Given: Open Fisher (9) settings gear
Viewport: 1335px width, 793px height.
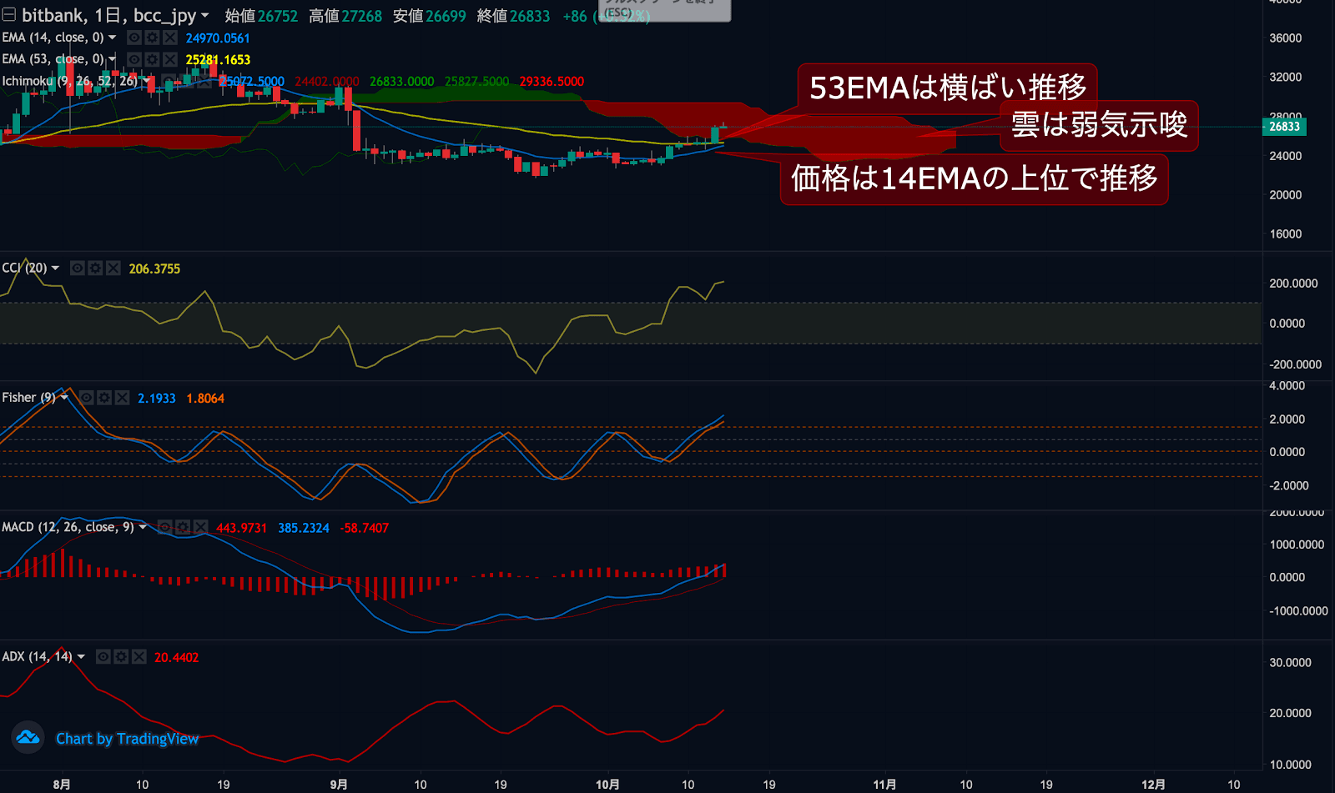Looking at the screenshot, I should point(104,398).
